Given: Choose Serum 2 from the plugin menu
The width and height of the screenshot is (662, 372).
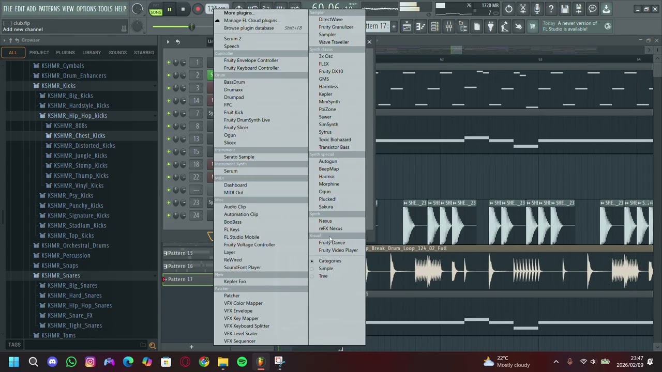Looking at the screenshot, I should click(233, 39).
